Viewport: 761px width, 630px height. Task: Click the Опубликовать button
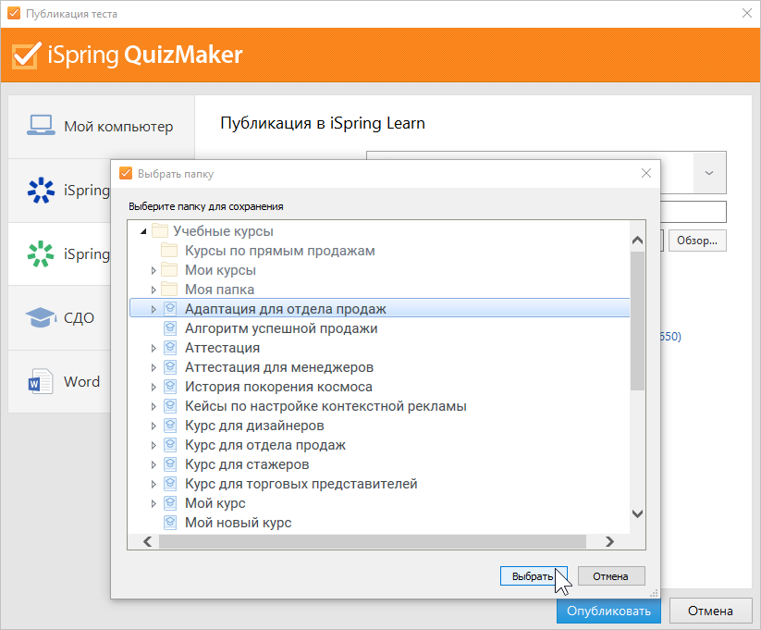608,611
